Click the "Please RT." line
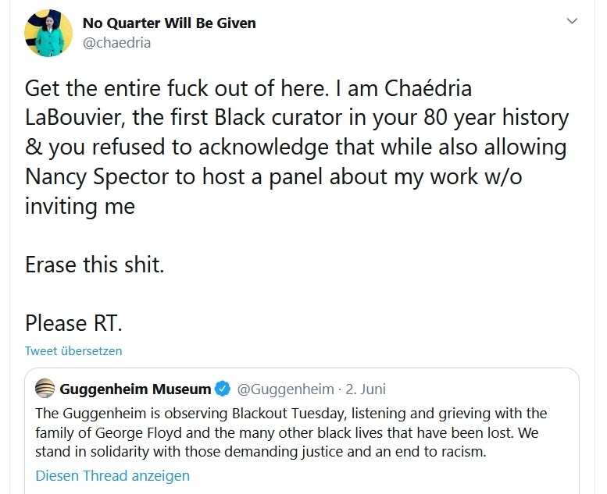607x494 pixels. [73, 322]
